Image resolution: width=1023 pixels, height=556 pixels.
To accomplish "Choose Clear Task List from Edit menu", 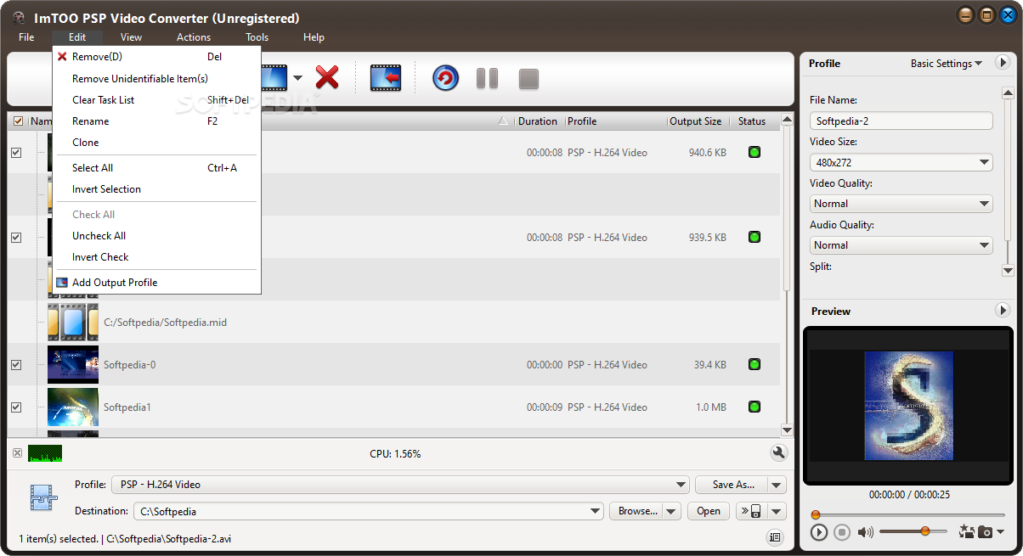I will tap(156, 100).
